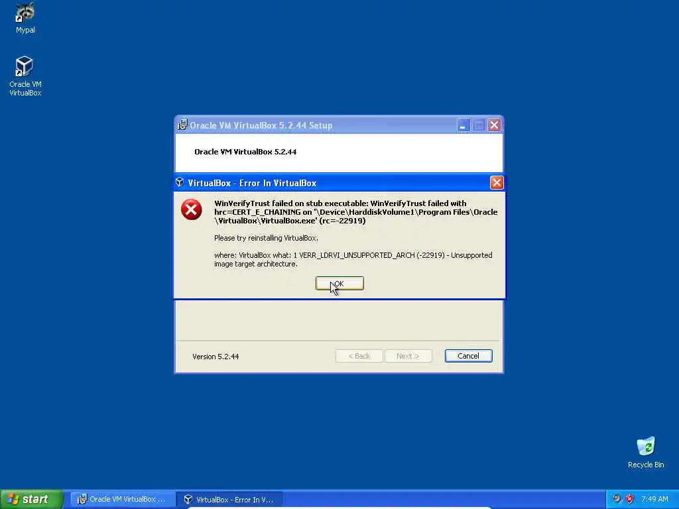Switch to Oracle VM VirtualBox taskbar item

[x=123, y=500]
